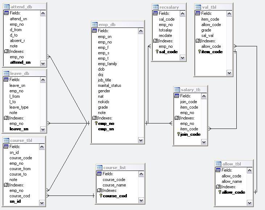265x210 pixels.
Task: Select the leave_type field in leave_db
Action: point(19,107)
